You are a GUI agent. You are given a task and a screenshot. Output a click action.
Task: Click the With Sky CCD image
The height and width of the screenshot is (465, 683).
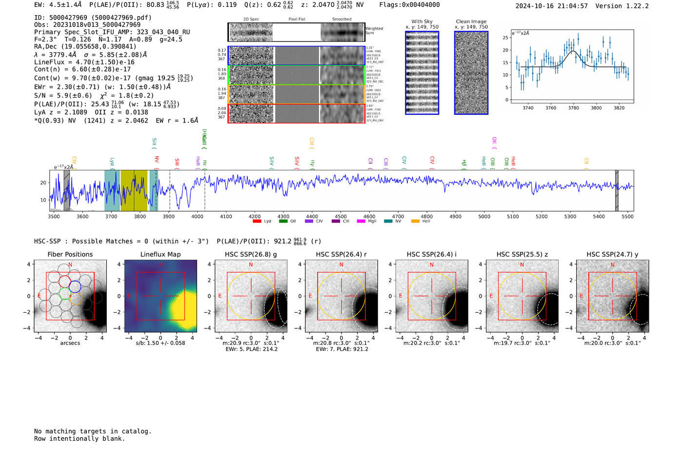tap(422, 73)
